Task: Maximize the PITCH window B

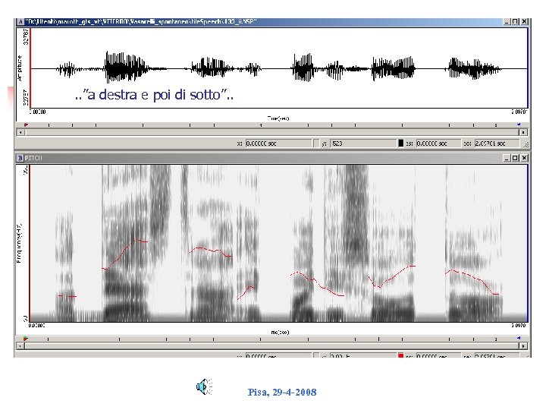Action: coord(516,158)
